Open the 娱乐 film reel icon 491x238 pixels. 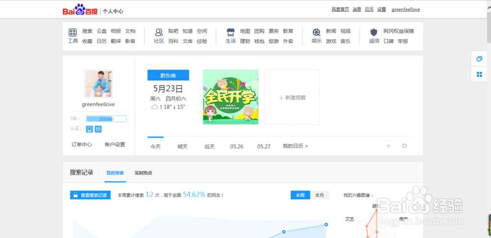317,32
